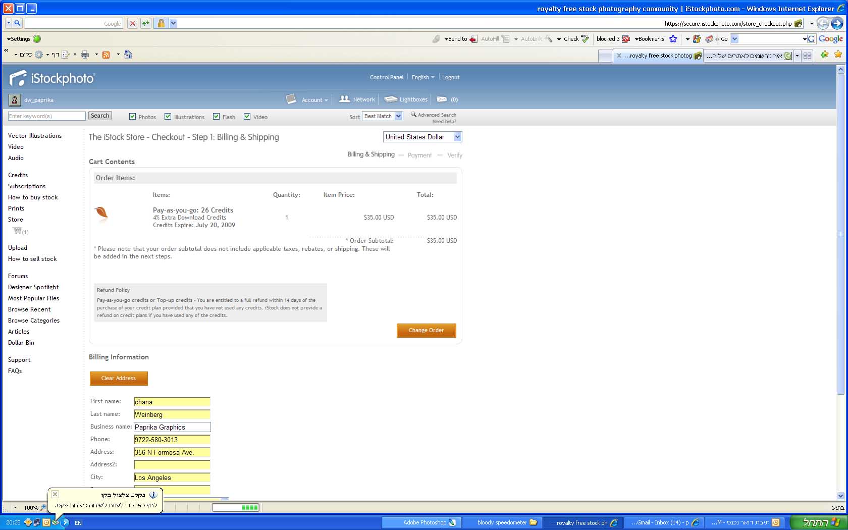Click the green page loading progress bar
Viewport: 848px width, 530px height.
pyautogui.click(x=236, y=507)
